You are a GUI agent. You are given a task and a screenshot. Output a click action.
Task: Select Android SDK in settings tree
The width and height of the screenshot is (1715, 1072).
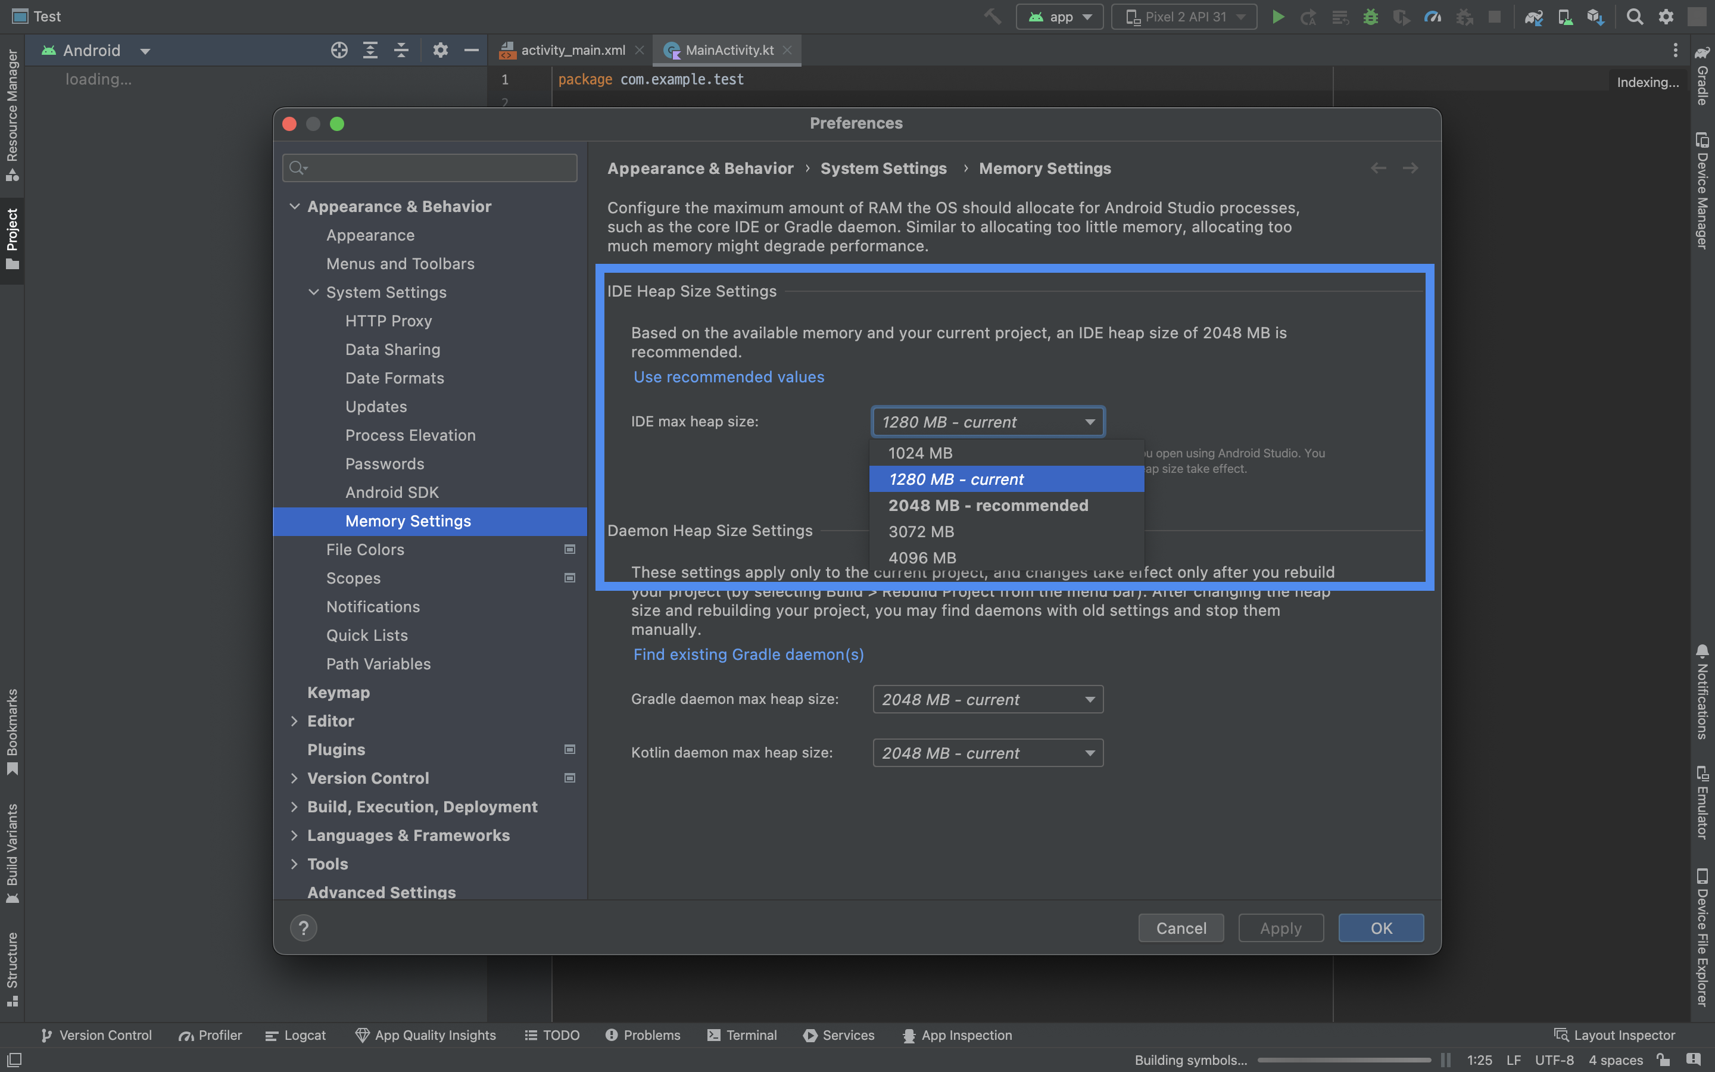[x=429, y=493]
